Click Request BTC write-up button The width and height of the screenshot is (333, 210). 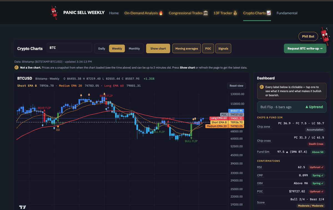[x=305, y=49]
